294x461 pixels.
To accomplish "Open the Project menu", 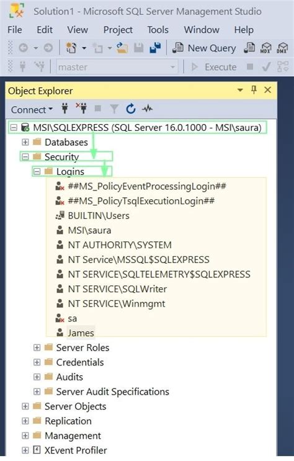I will (x=118, y=30).
